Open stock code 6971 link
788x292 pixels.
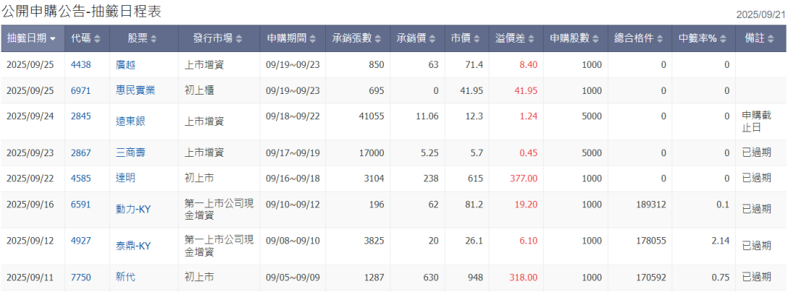[81, 90]
